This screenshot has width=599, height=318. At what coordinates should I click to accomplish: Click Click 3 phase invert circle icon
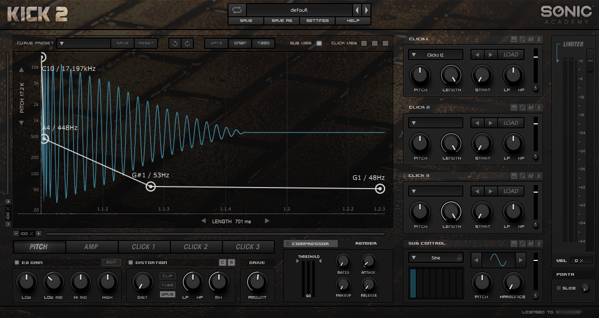(522, 176)
